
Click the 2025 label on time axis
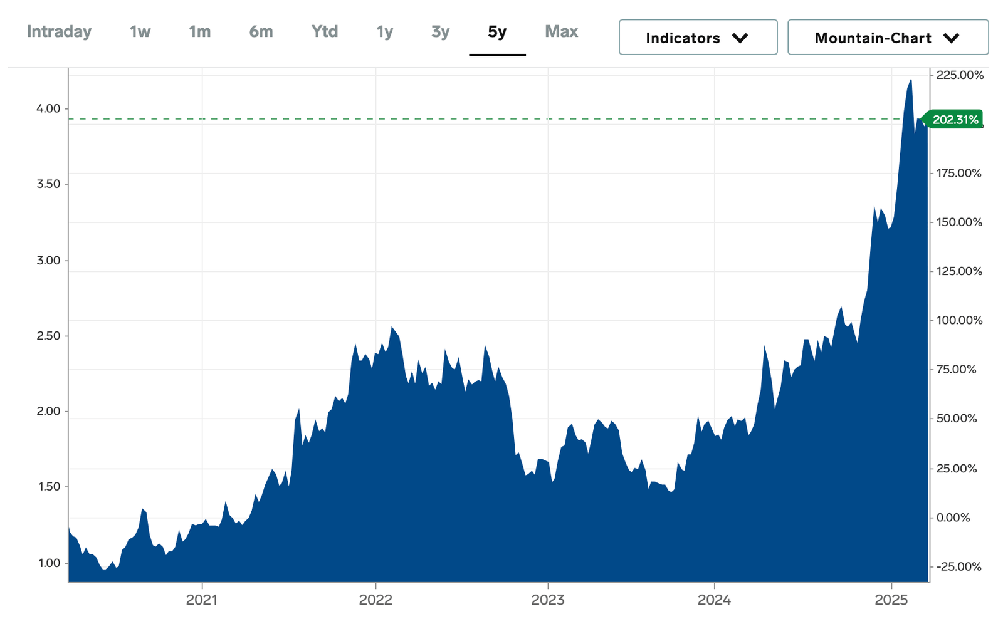(x=891, y=600)
